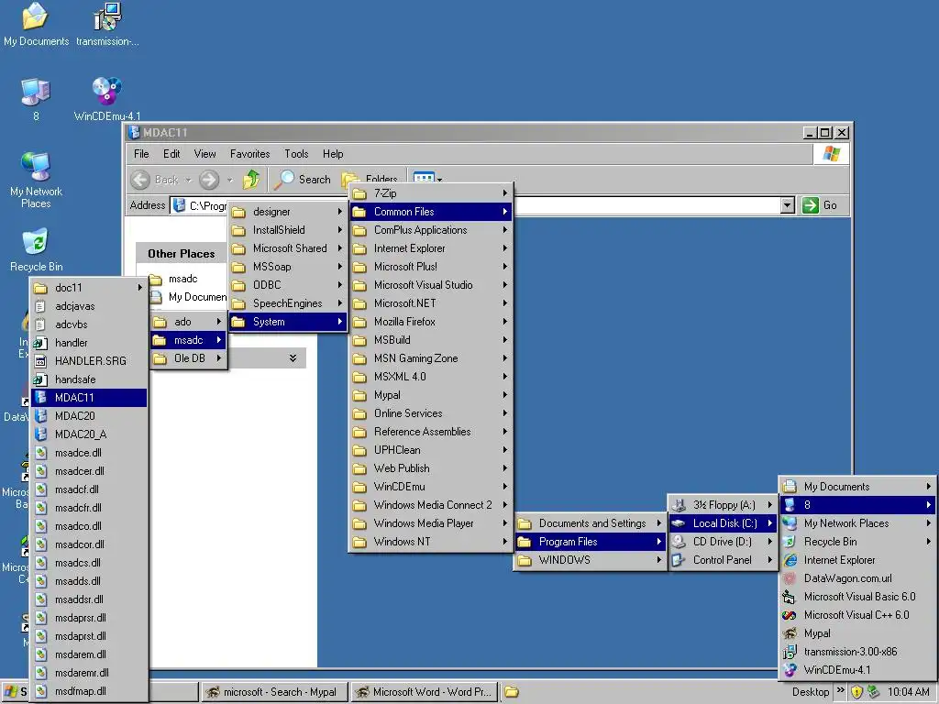Screen dimensions: 939x704
Task: Open the Microsoft Visual Studio folder entry
Action: [431, 285]
